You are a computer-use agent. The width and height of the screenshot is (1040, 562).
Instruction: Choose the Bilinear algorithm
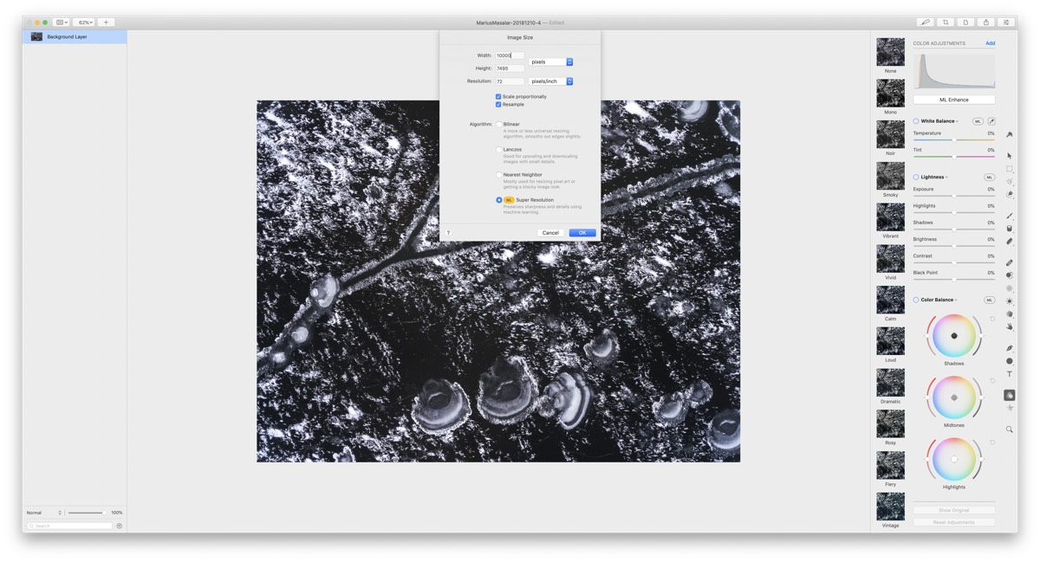click(499, 124)
